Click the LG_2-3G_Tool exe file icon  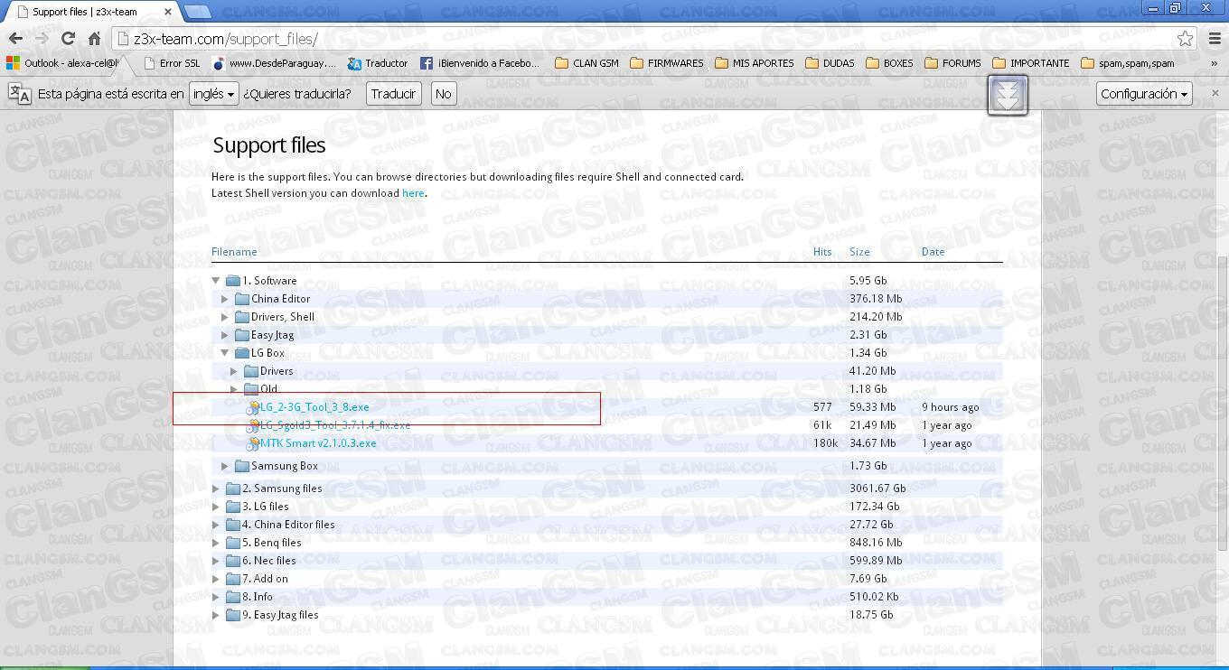tap(252, 408)
